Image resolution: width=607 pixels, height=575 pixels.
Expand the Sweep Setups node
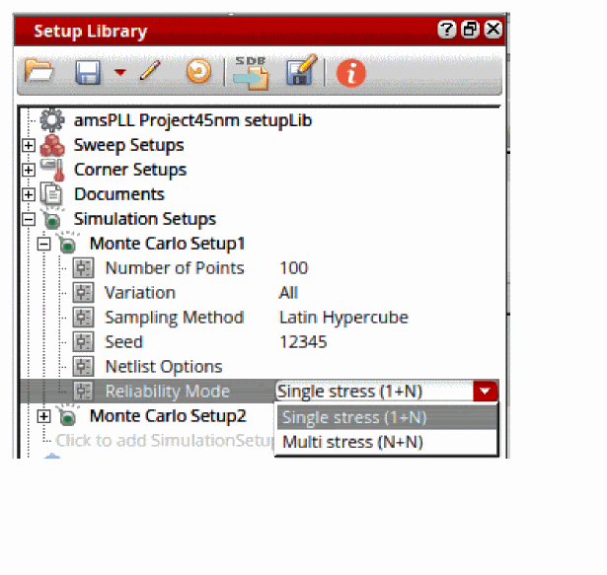29,145
